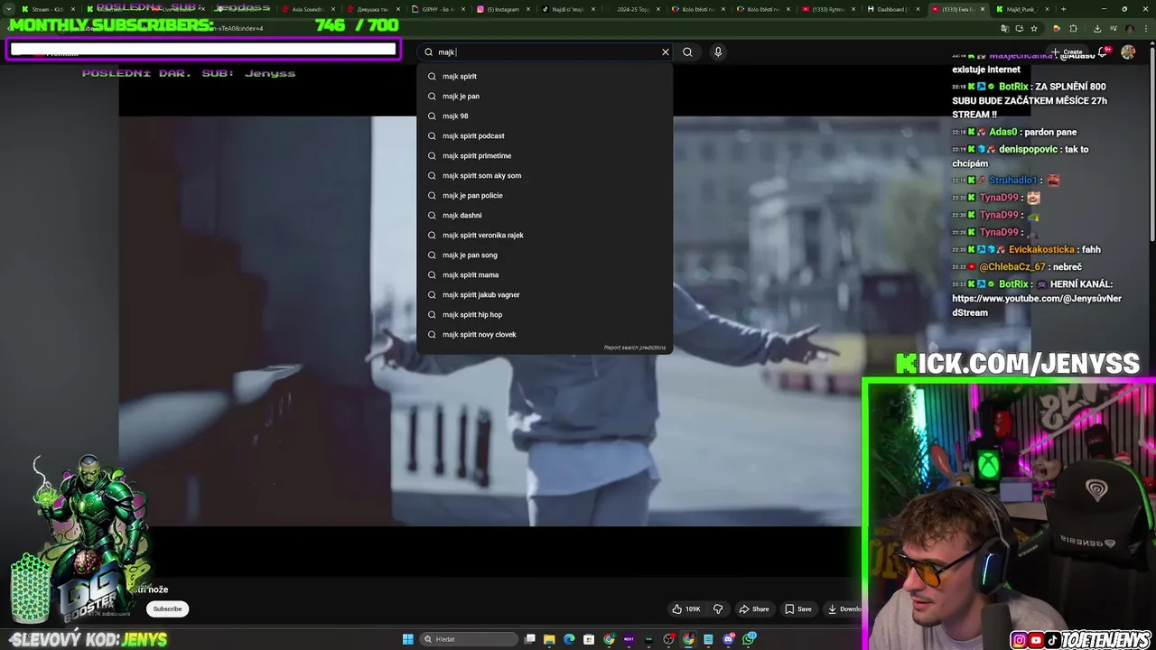Screen dimensions: 1156x650
Task: Switch to the Instagram browser tab
Action: click(x=502, y=9)
